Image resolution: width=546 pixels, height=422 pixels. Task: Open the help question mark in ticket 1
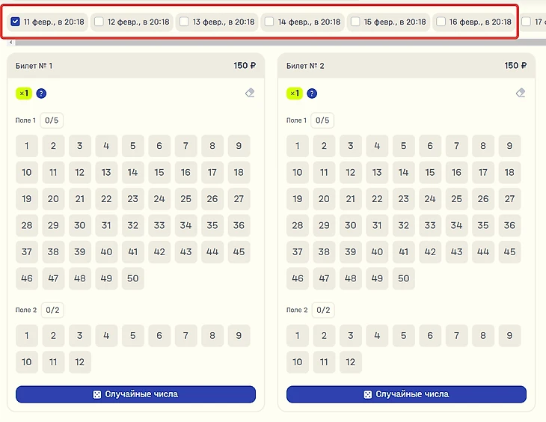(x=41, y=94)
